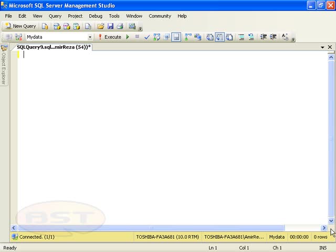336x252 pixels.
Task: Open the Activity Monitor icon
Action: click(x=132, y=26)
